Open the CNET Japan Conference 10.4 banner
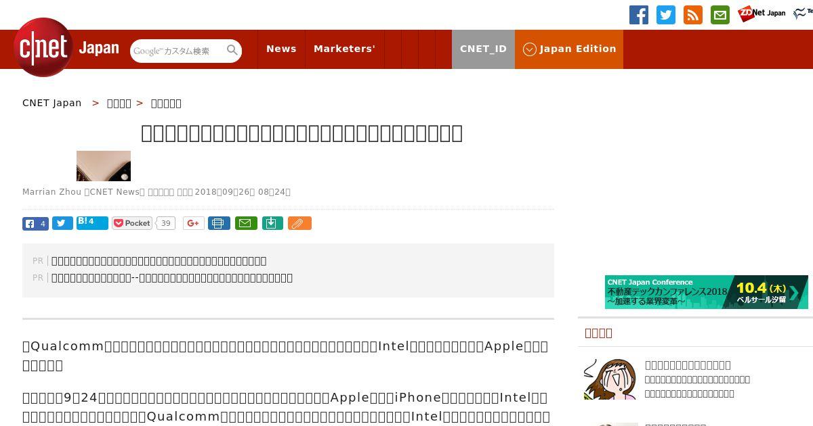The image size is (813, 426). coord(707,292)
